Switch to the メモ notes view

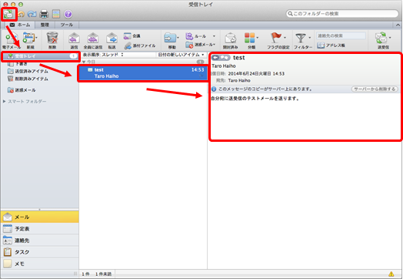pyautogui.click(x=40, y=264)
